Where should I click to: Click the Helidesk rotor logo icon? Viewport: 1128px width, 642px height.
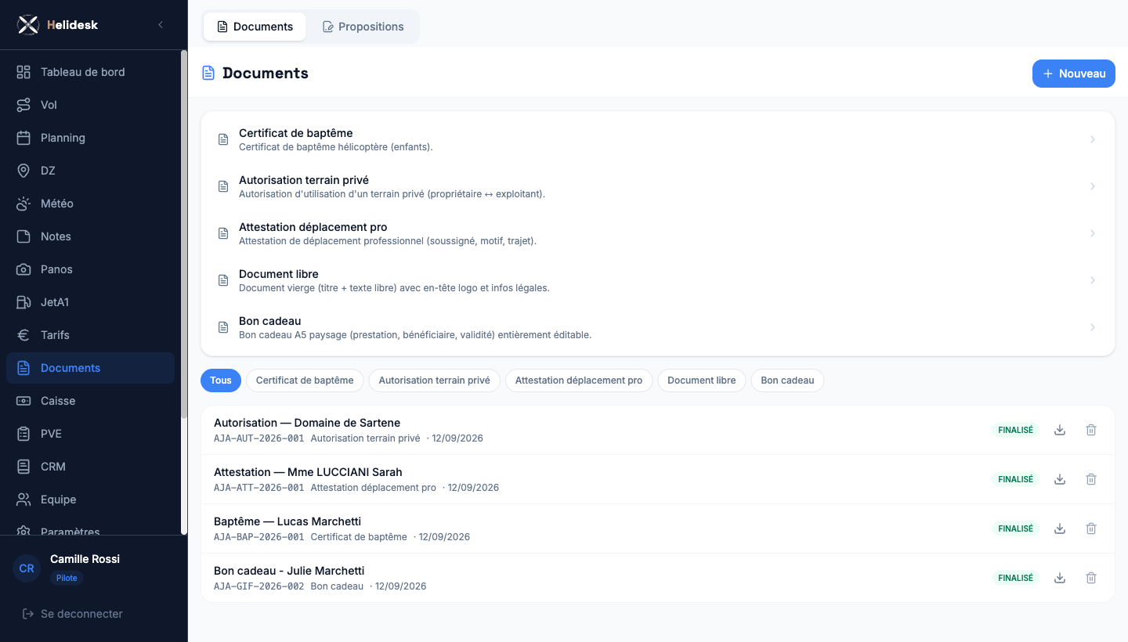[x=28, y=25]
